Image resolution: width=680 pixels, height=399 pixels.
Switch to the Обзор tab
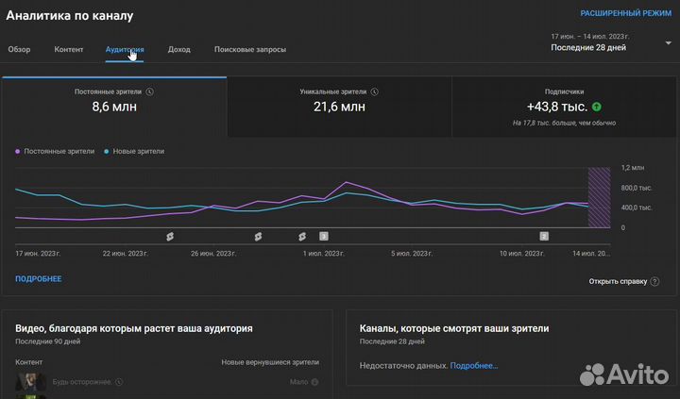tap(19, 49)
